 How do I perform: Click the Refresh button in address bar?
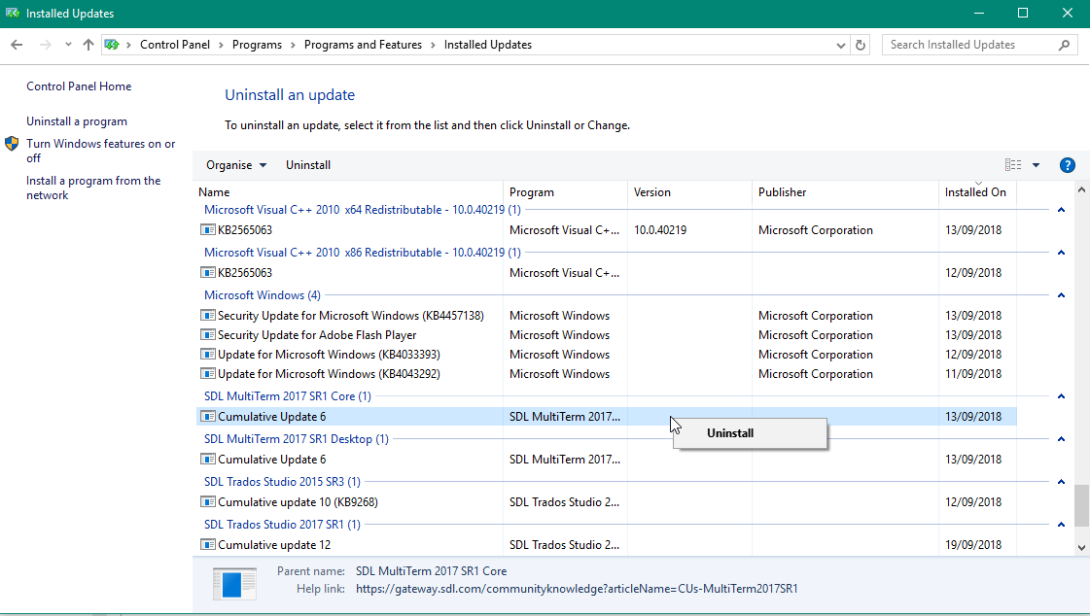pyautogui.click(x=861, y=45)
